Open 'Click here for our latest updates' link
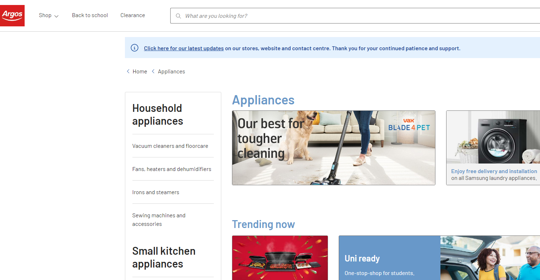This screenshot has width=540, height=280. click(x=184, y=48)
